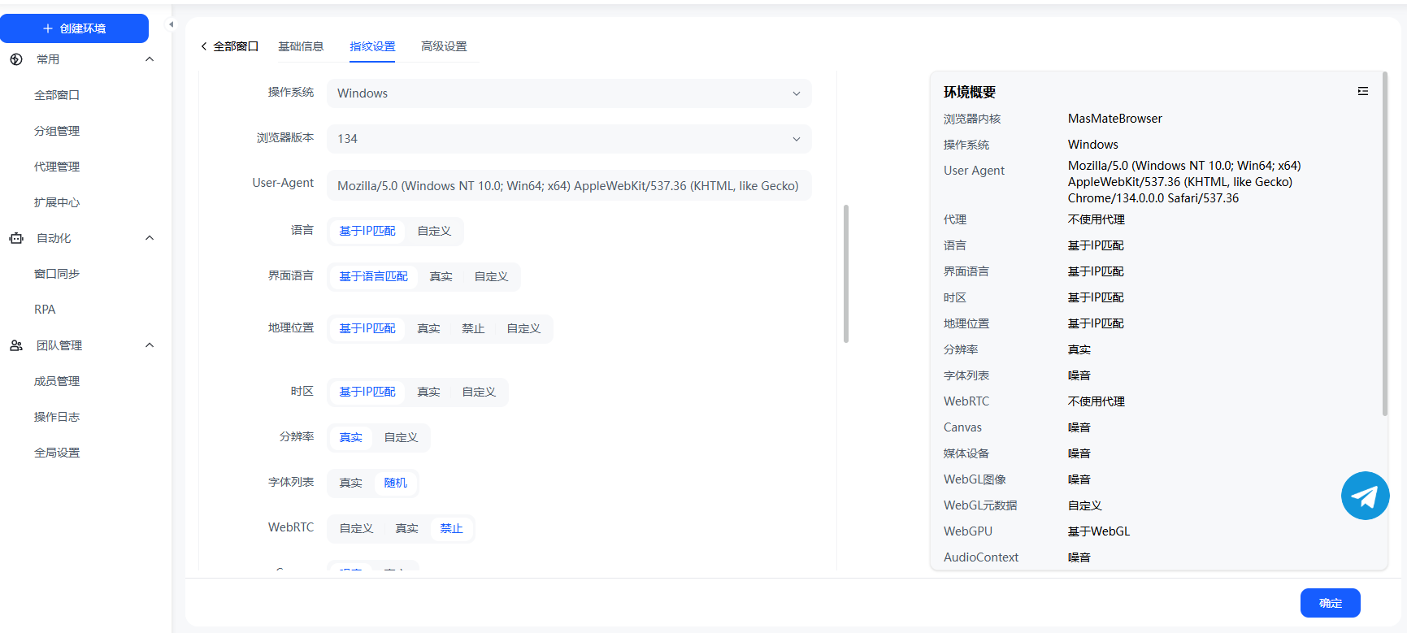Viewport: 1407px width, 633px height.
Task: Set 语言 to 自定义
Action: pyautogui.click(x=434, y=232)
